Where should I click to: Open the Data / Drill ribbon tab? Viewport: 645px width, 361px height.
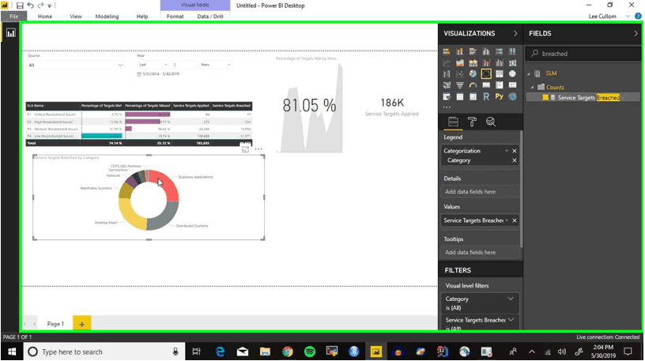210,17
